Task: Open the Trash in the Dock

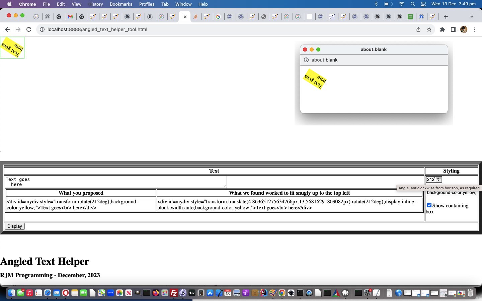Action: [470, 293]
